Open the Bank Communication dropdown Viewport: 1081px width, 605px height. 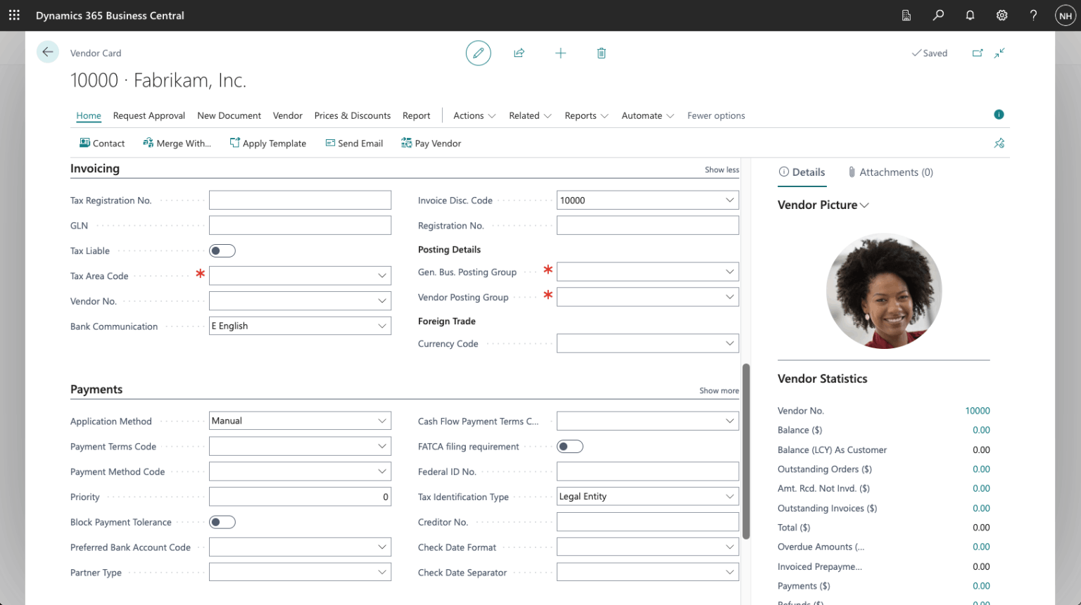(x=382, y=326)
